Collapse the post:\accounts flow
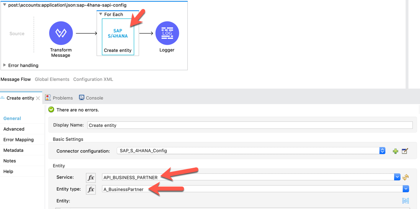This screenshot has width=420, height=209. tap(4, 5)
